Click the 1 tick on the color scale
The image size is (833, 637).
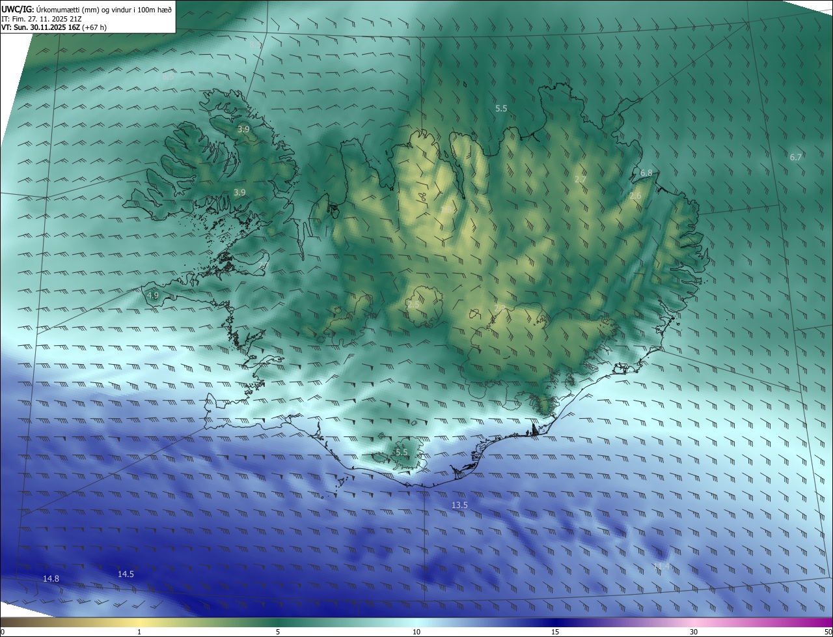(139, 632)
